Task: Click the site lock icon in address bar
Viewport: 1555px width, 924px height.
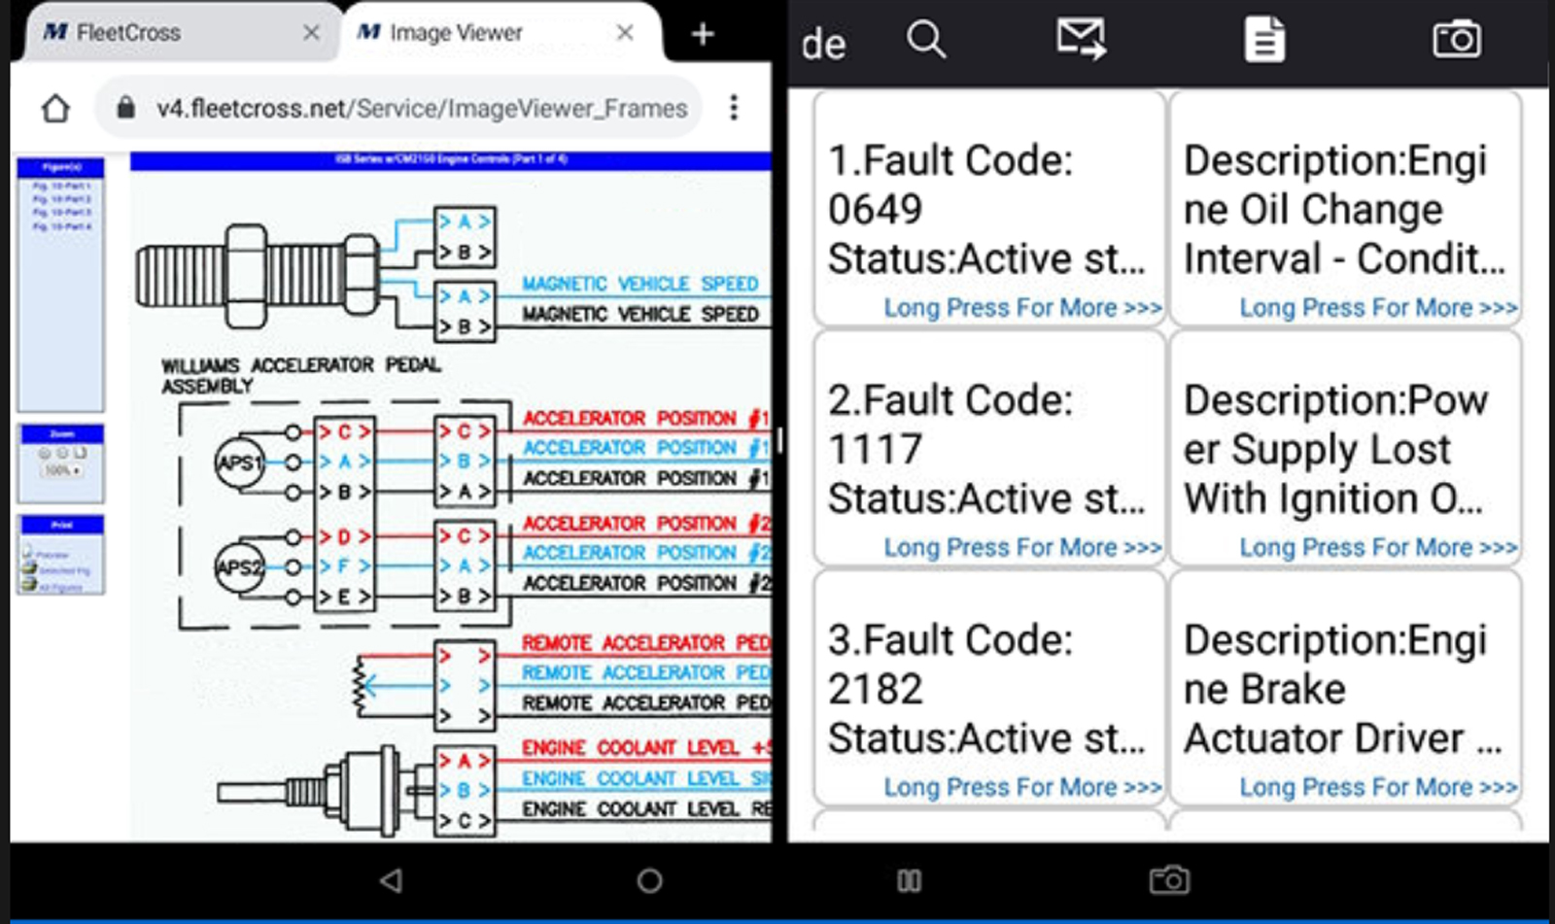Action: click(125, 108)
